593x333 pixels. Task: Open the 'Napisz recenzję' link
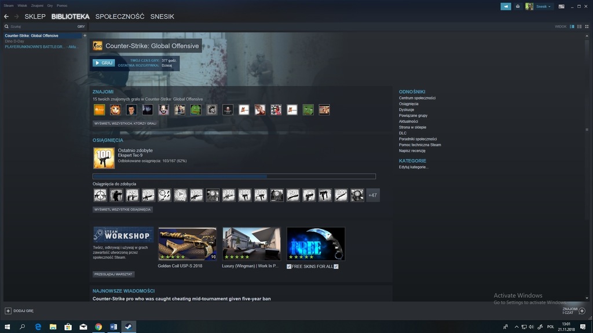[x=412, y=151]
